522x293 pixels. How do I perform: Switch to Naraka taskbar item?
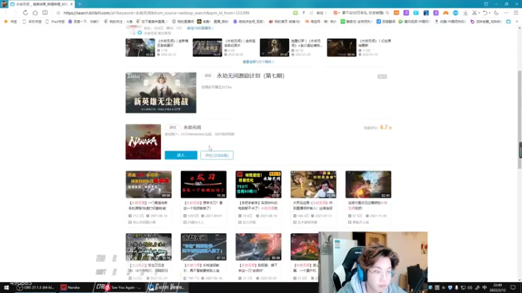[x=70, y=288]
